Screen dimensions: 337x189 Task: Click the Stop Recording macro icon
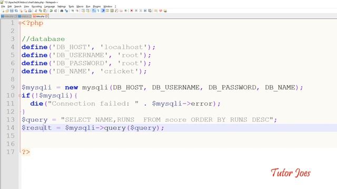[x=136, y=10]
